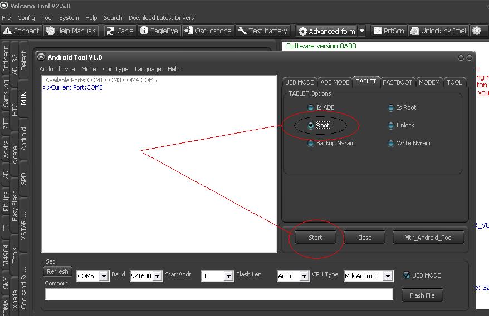Select the Philips side tab
The height and width of the screenshot is (316, 489).
click(x=6, y=201)
